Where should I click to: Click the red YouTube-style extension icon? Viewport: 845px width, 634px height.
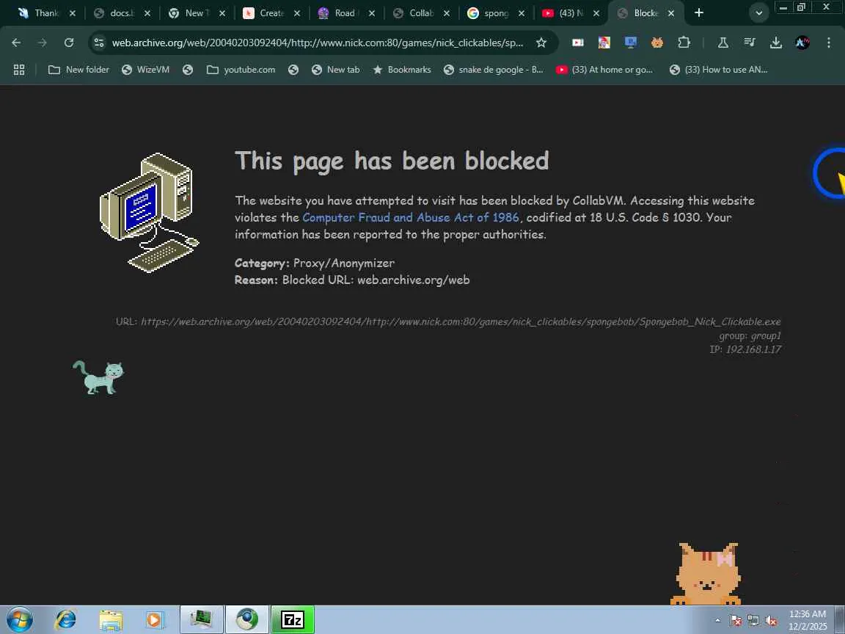tap(578, 43)
